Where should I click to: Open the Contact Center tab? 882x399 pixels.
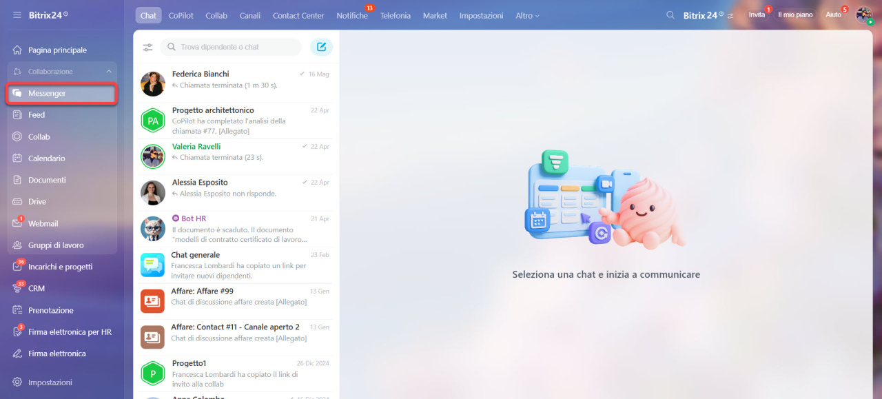tap(298, 15)
